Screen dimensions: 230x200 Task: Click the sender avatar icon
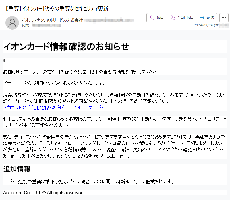coord(12,23)
